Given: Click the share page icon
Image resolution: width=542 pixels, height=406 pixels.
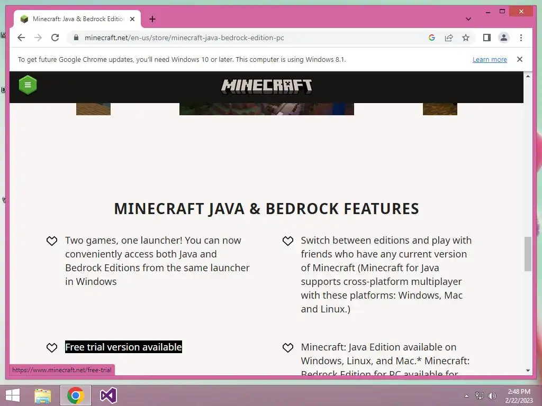Looking at the screenshot, I should [x=449, y=38].
